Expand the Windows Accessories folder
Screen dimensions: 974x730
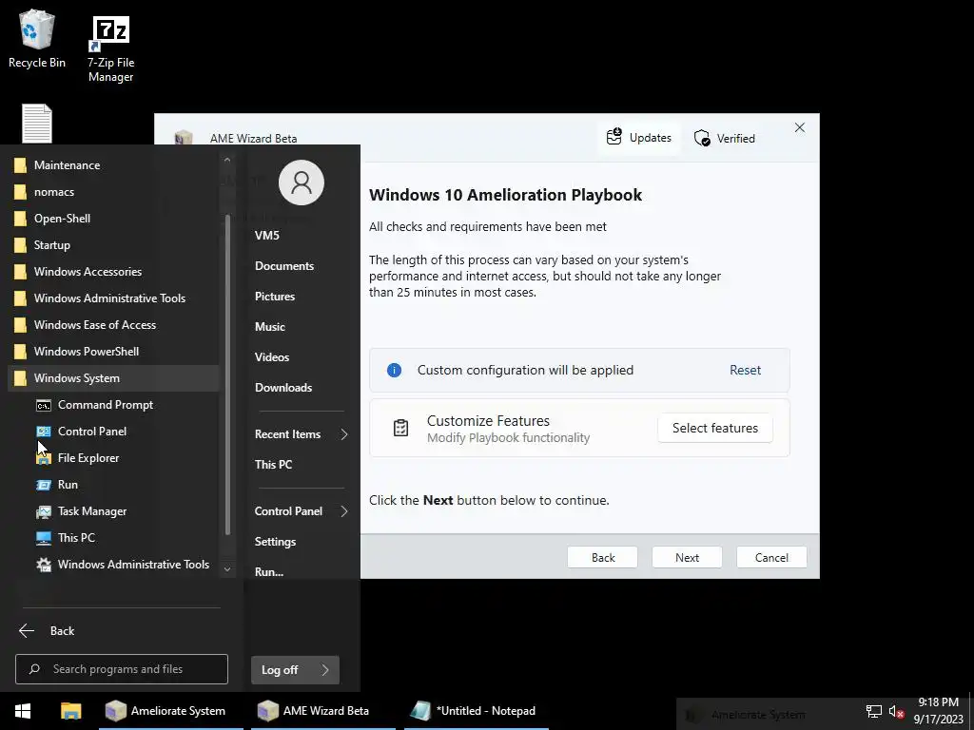pos(114,272)
